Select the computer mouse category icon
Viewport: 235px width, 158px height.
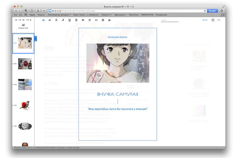click(x=56, y=20)
